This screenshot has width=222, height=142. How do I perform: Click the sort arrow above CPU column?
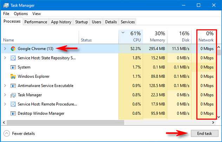point(123,32)
